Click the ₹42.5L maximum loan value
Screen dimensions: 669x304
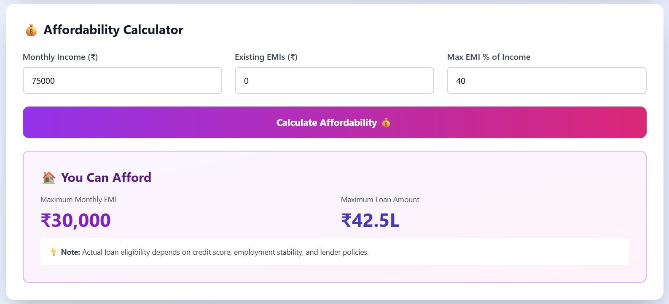point(370,220)
